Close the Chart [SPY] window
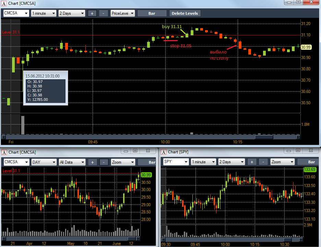Viewport: 321px width, 247px height. pyautogui.click(x=311, y=151)
